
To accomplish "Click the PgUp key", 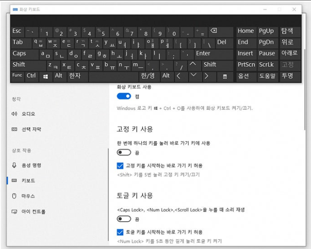I will point(268,32).
